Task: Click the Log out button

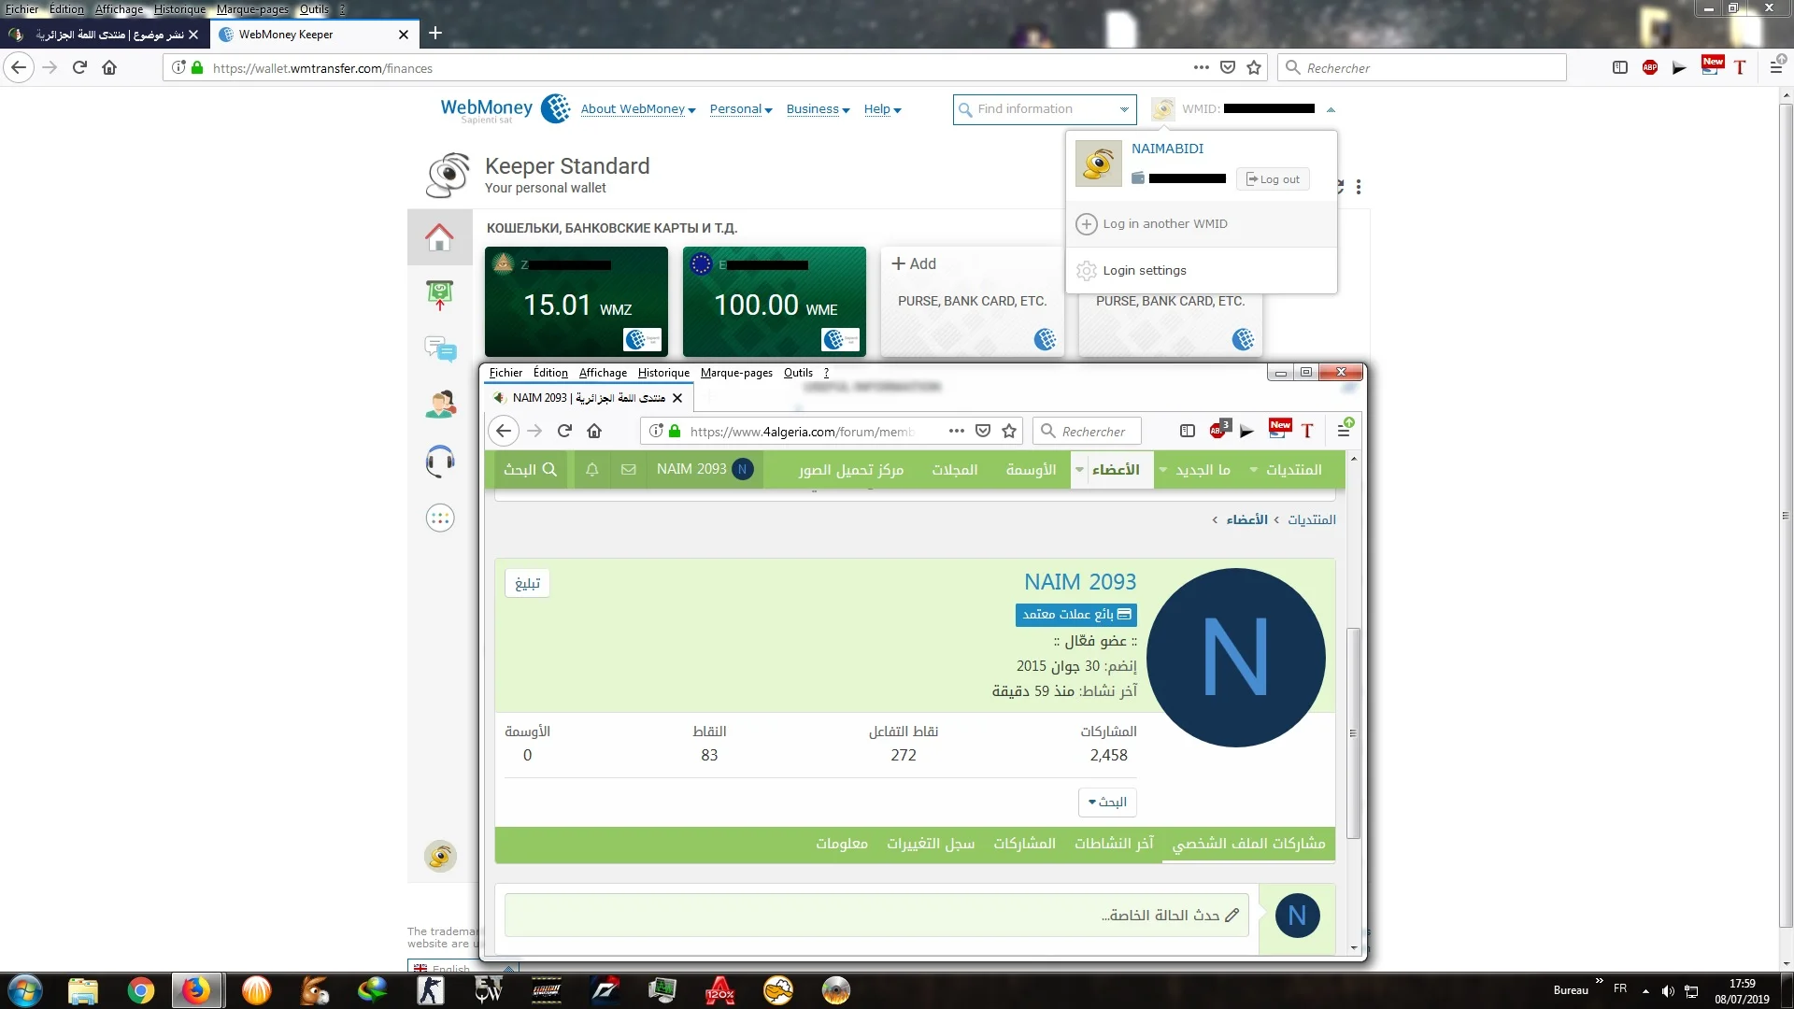Action: click(1273, 179)
